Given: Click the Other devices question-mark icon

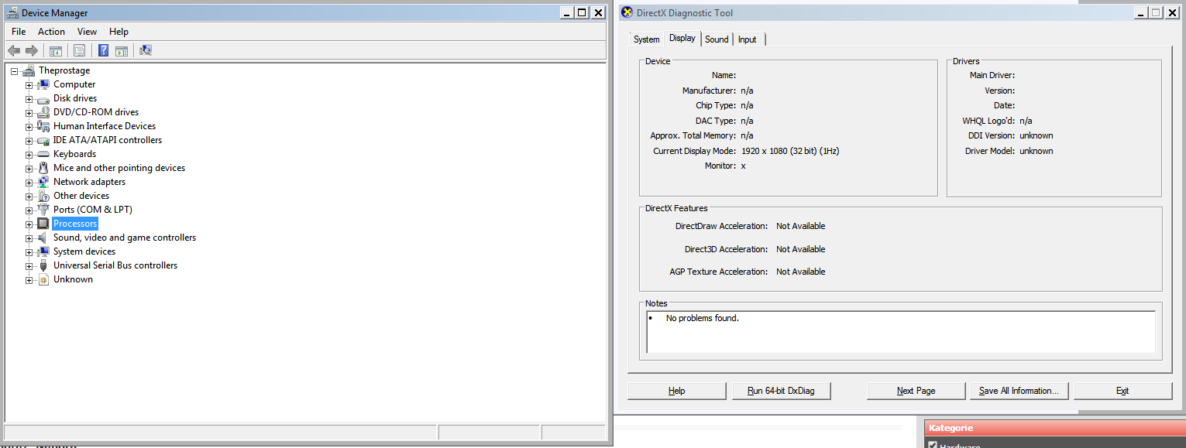Looking at the screenshot, I should (x=43, y=196).
